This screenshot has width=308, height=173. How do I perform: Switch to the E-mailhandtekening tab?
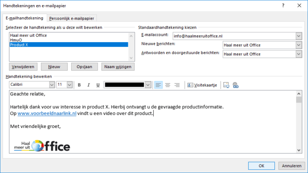tap(24, 18)
